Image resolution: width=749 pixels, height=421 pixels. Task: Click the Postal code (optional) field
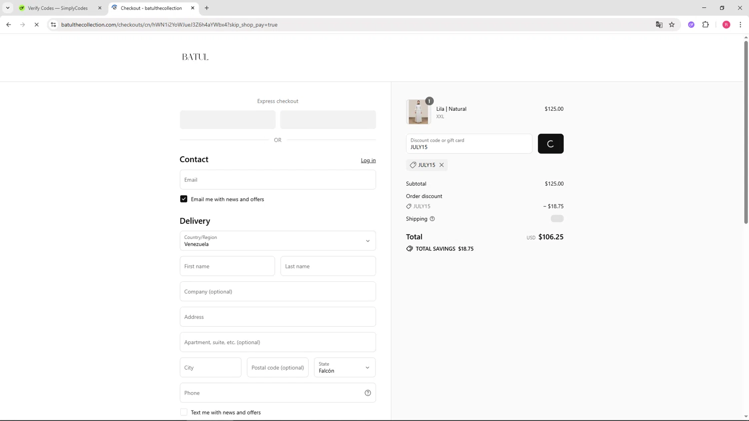[278, 368]
